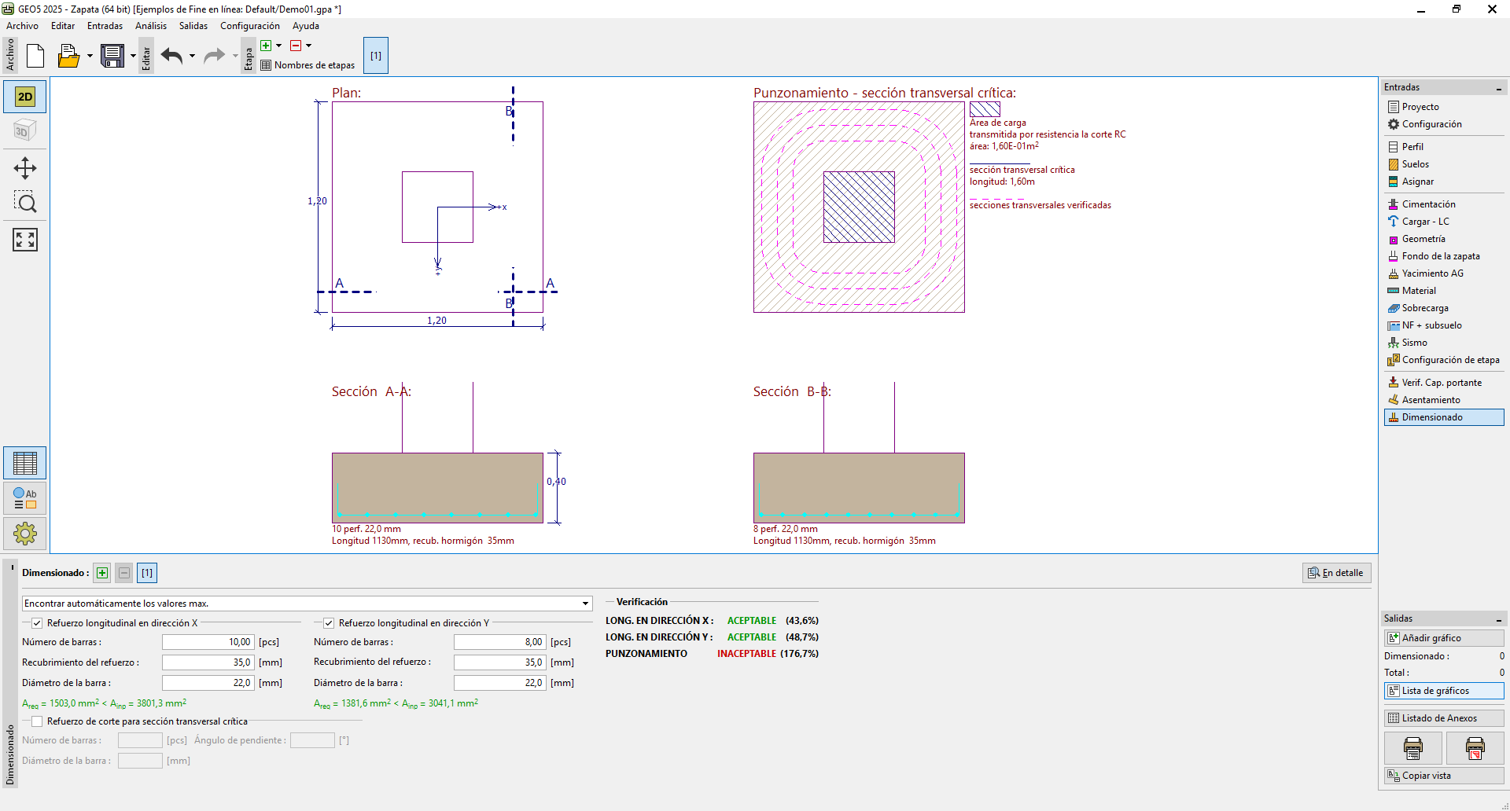Click the 'En detalle' button
The height and width of the screenshot is (811, 1510).
coord(1335,573)
